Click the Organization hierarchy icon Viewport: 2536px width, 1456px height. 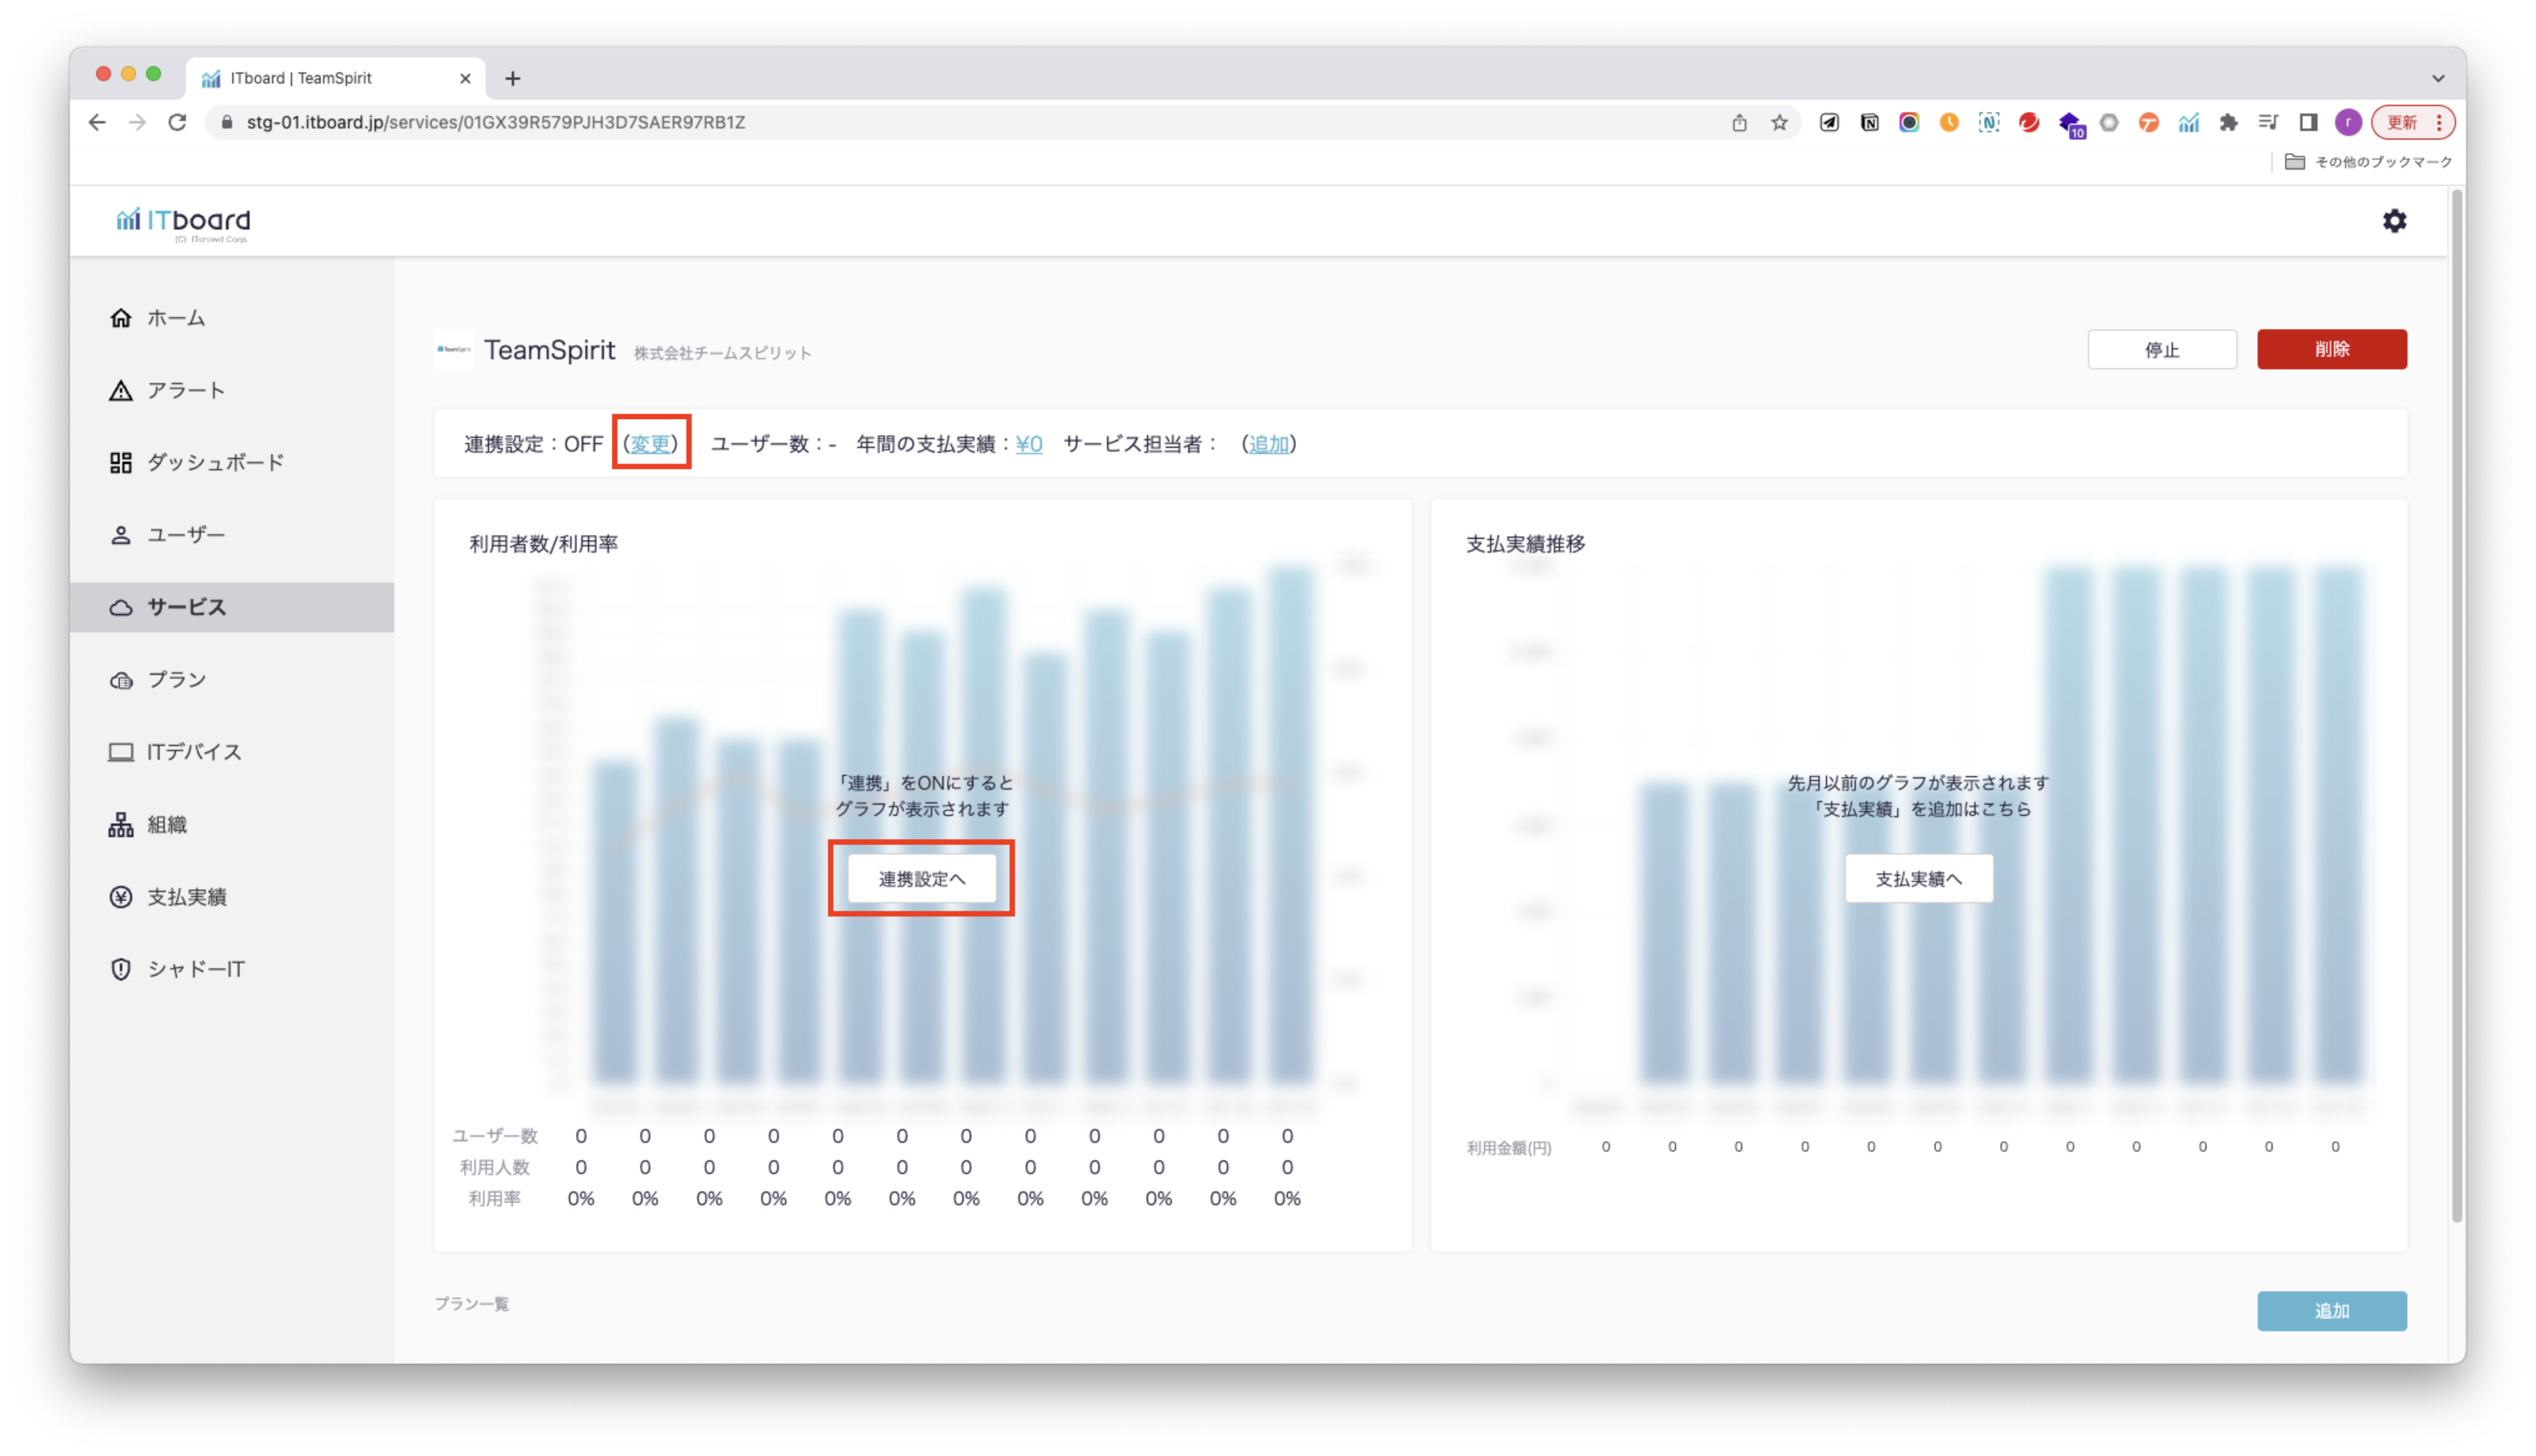[x=121, y=825]
